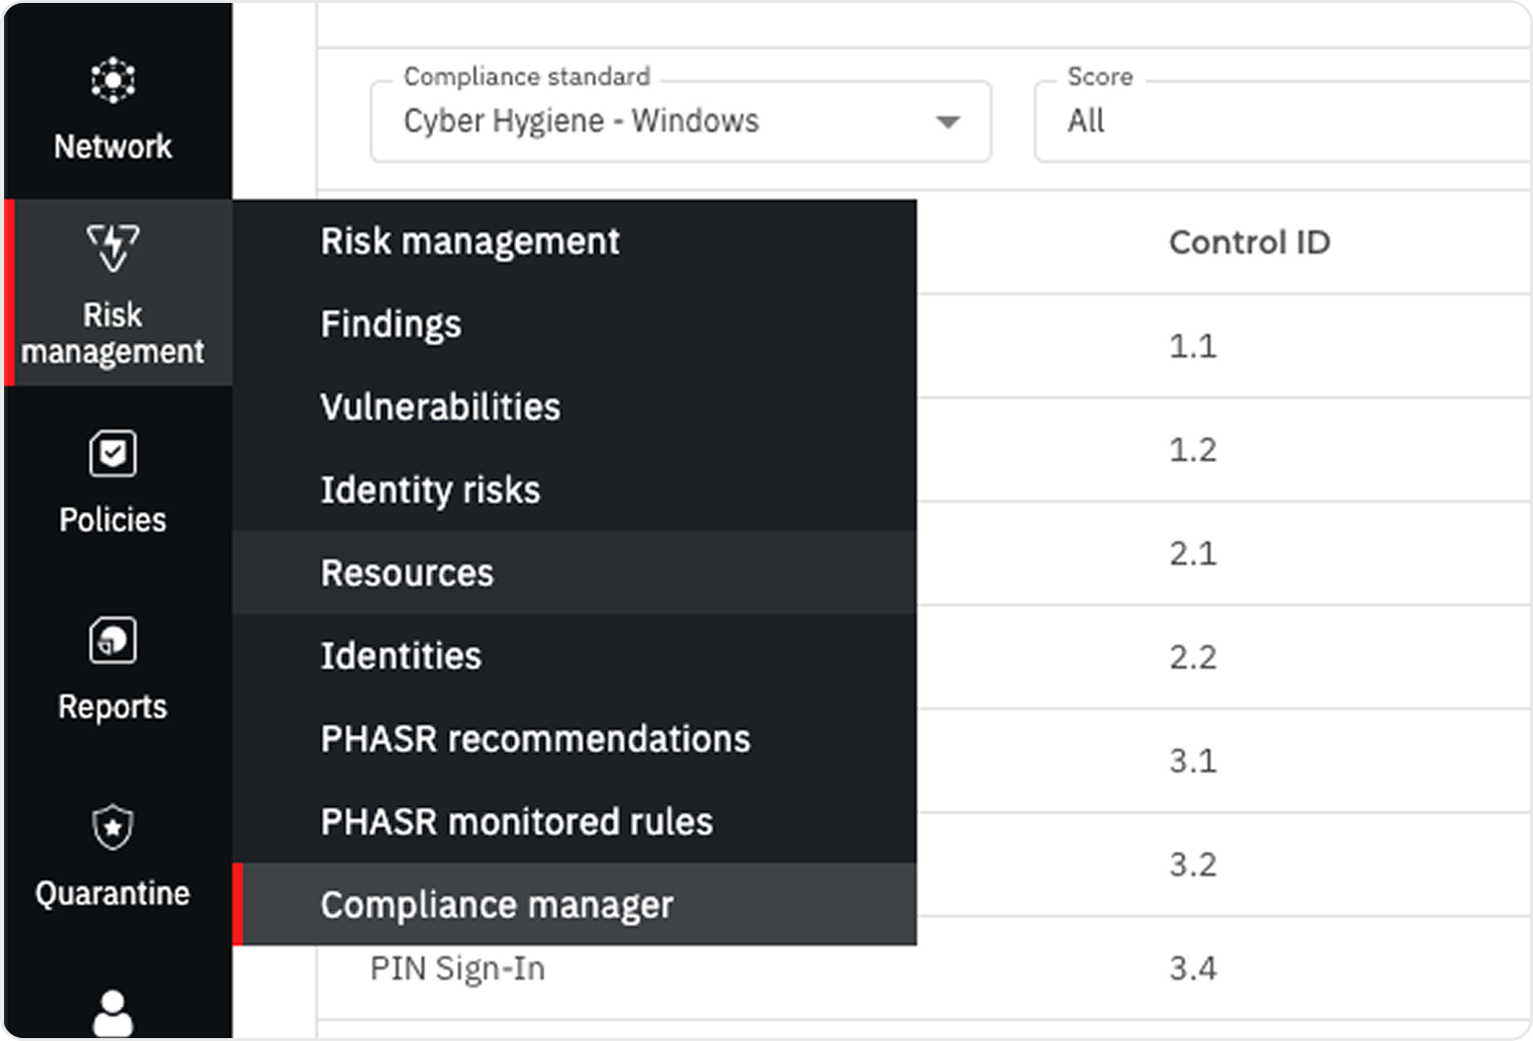Viewport: 1533px width, 1041px height.
Task: Click the Risk management submenu heading
Action: point(470,241)
